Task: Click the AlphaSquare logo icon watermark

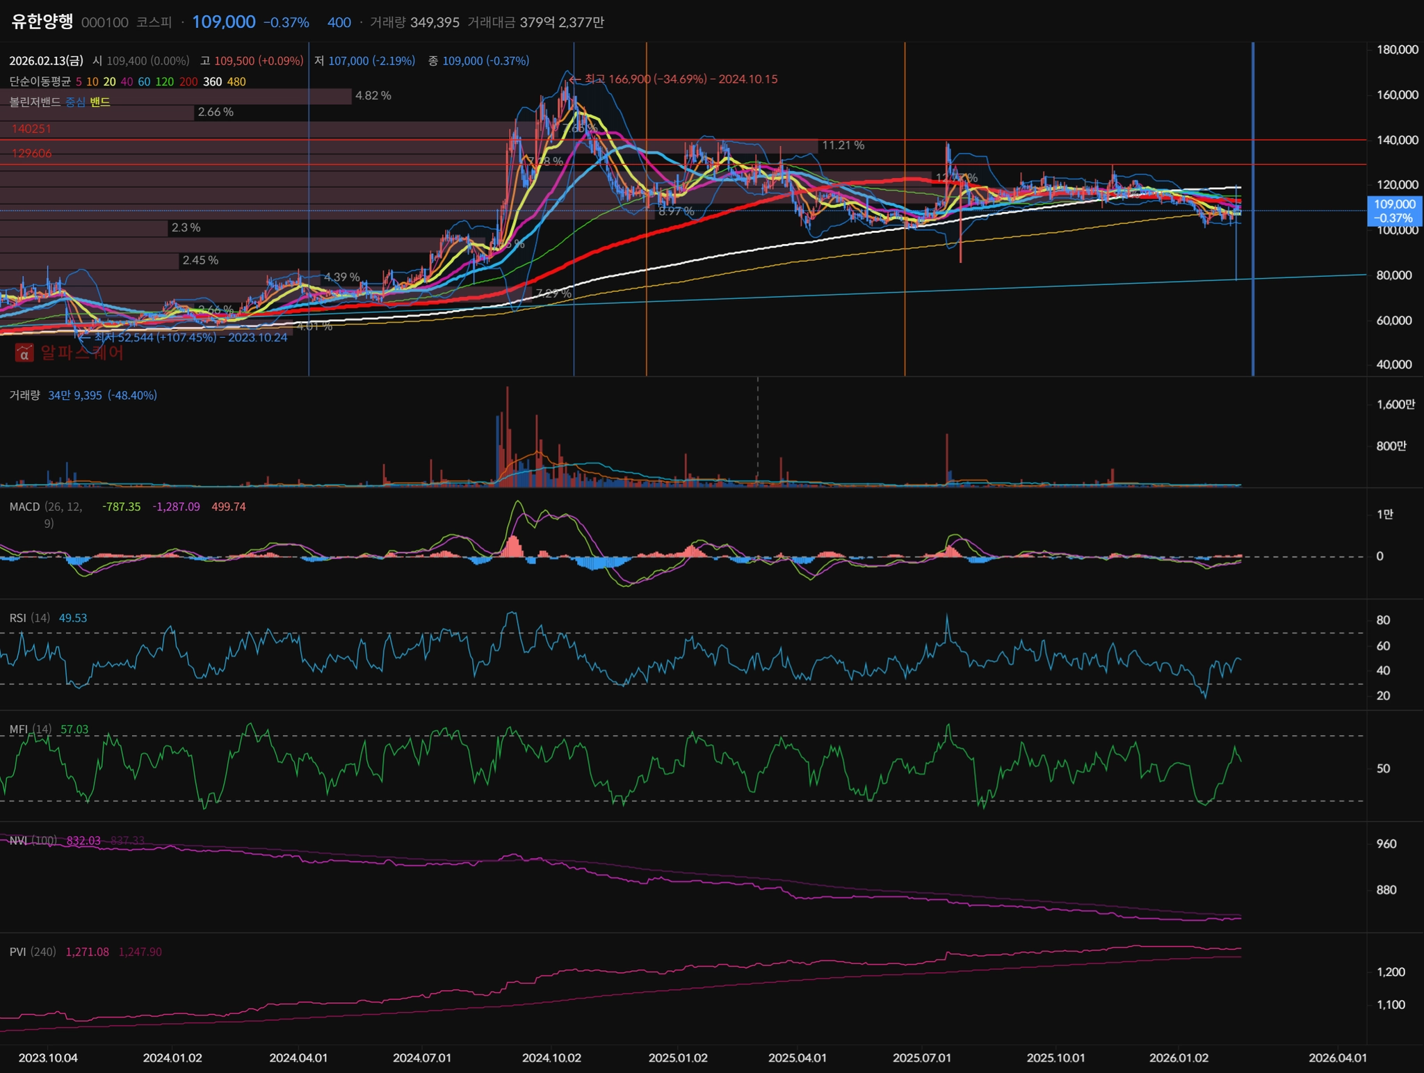Action: [x=24, y=353]
